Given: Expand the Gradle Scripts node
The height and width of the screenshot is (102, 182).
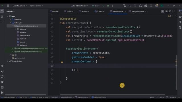Looking at the screenshot, I should click(x=8, y=61).
